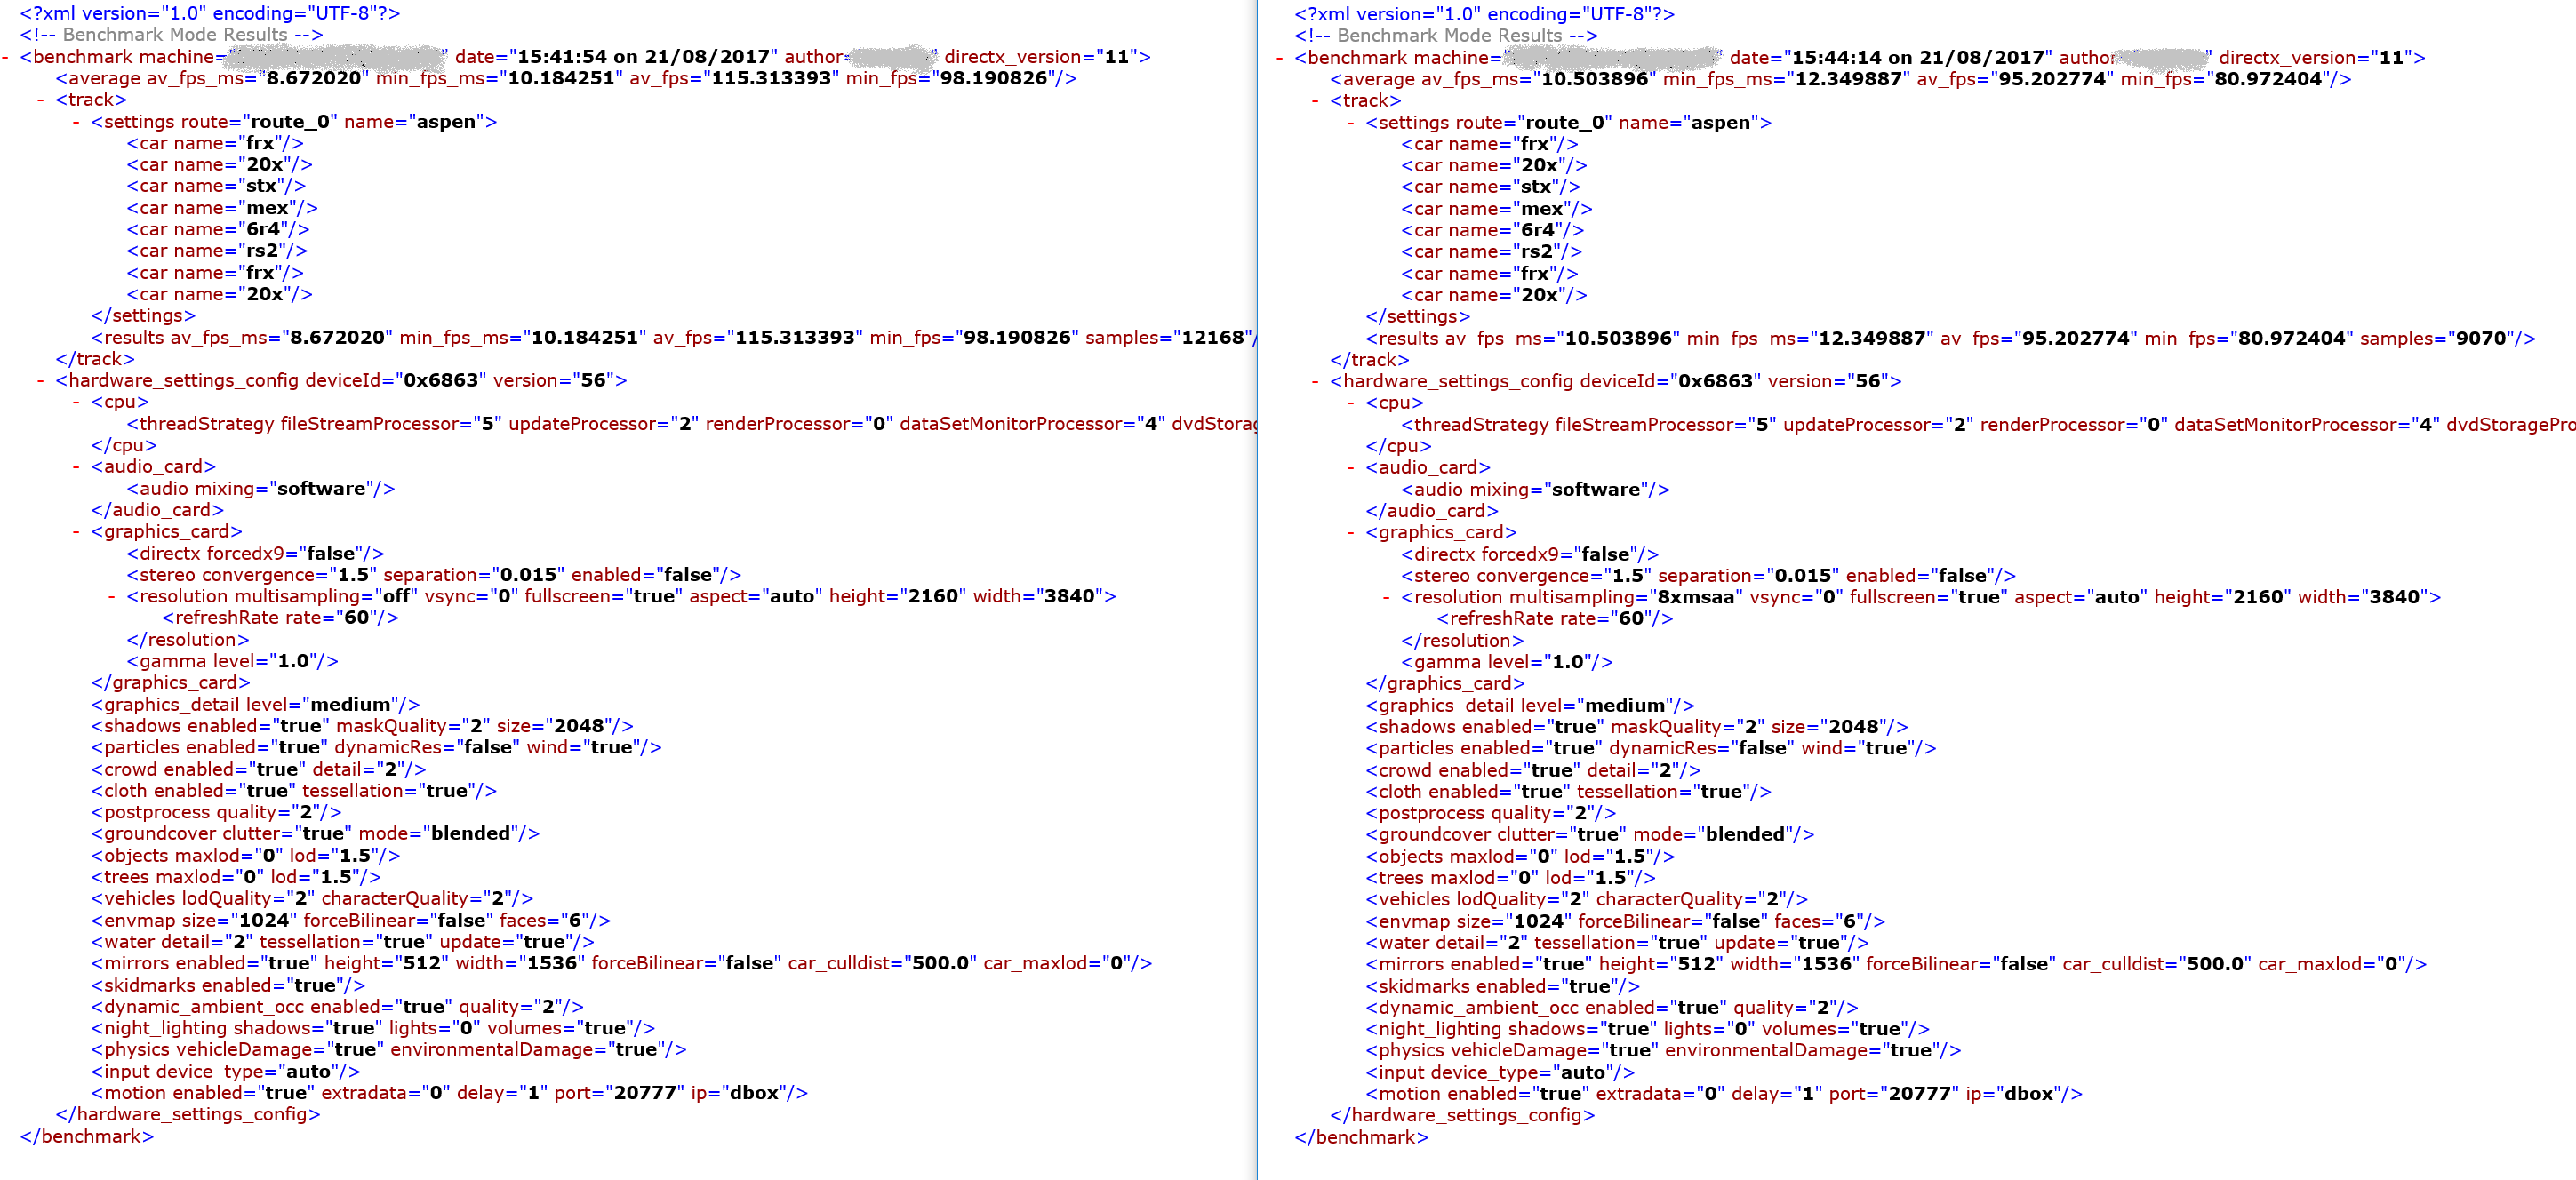This screenshot has width=2576, height=1180.
Task: Collapse the track node in right document
Action: [x=1316, y=101]
